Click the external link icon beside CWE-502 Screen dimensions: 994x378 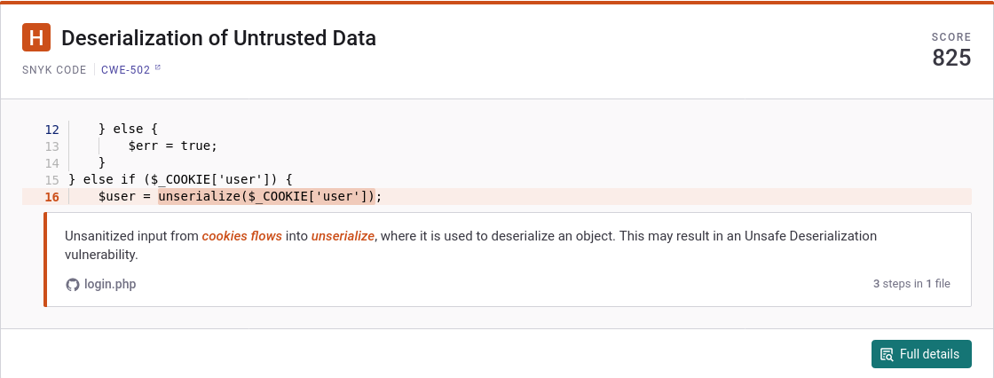pyautogui.click(x=158, y=67)
